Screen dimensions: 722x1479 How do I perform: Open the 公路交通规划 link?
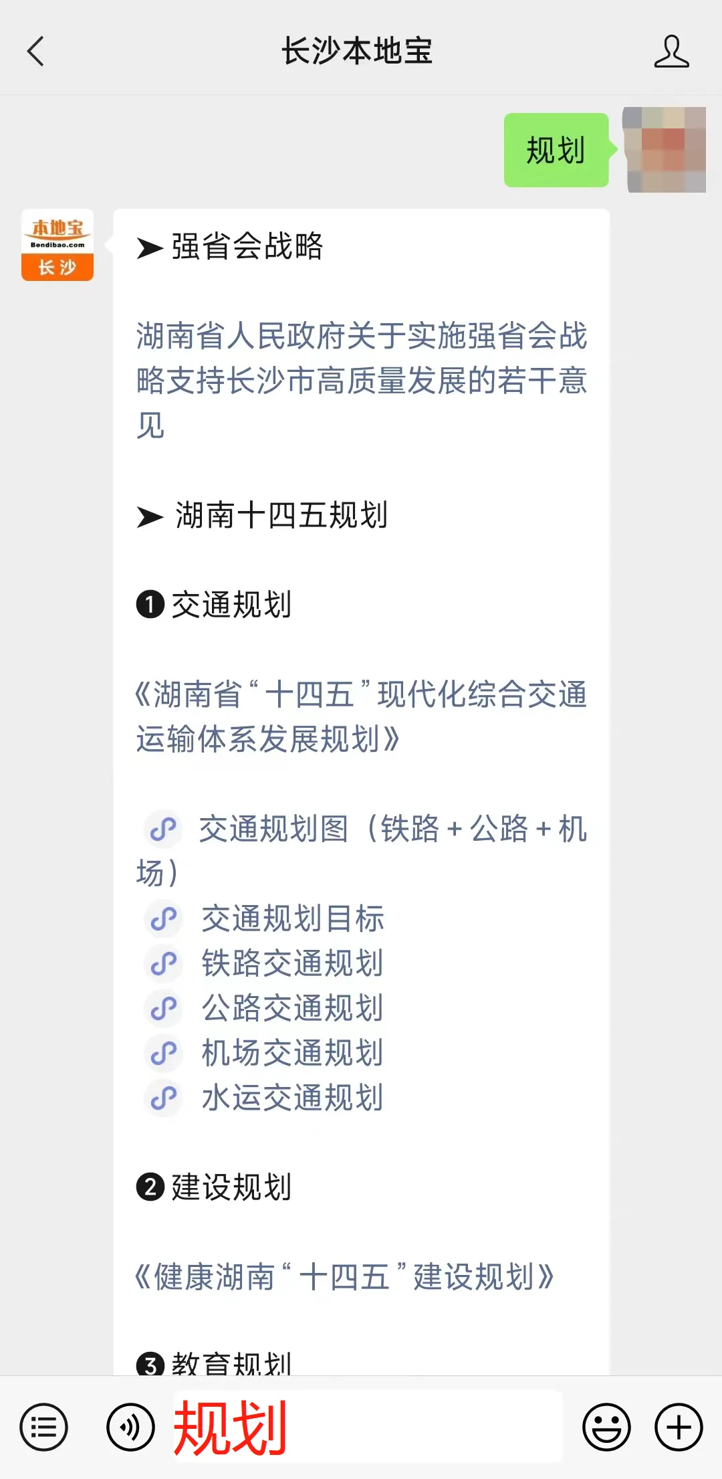tap(292, 1008)
